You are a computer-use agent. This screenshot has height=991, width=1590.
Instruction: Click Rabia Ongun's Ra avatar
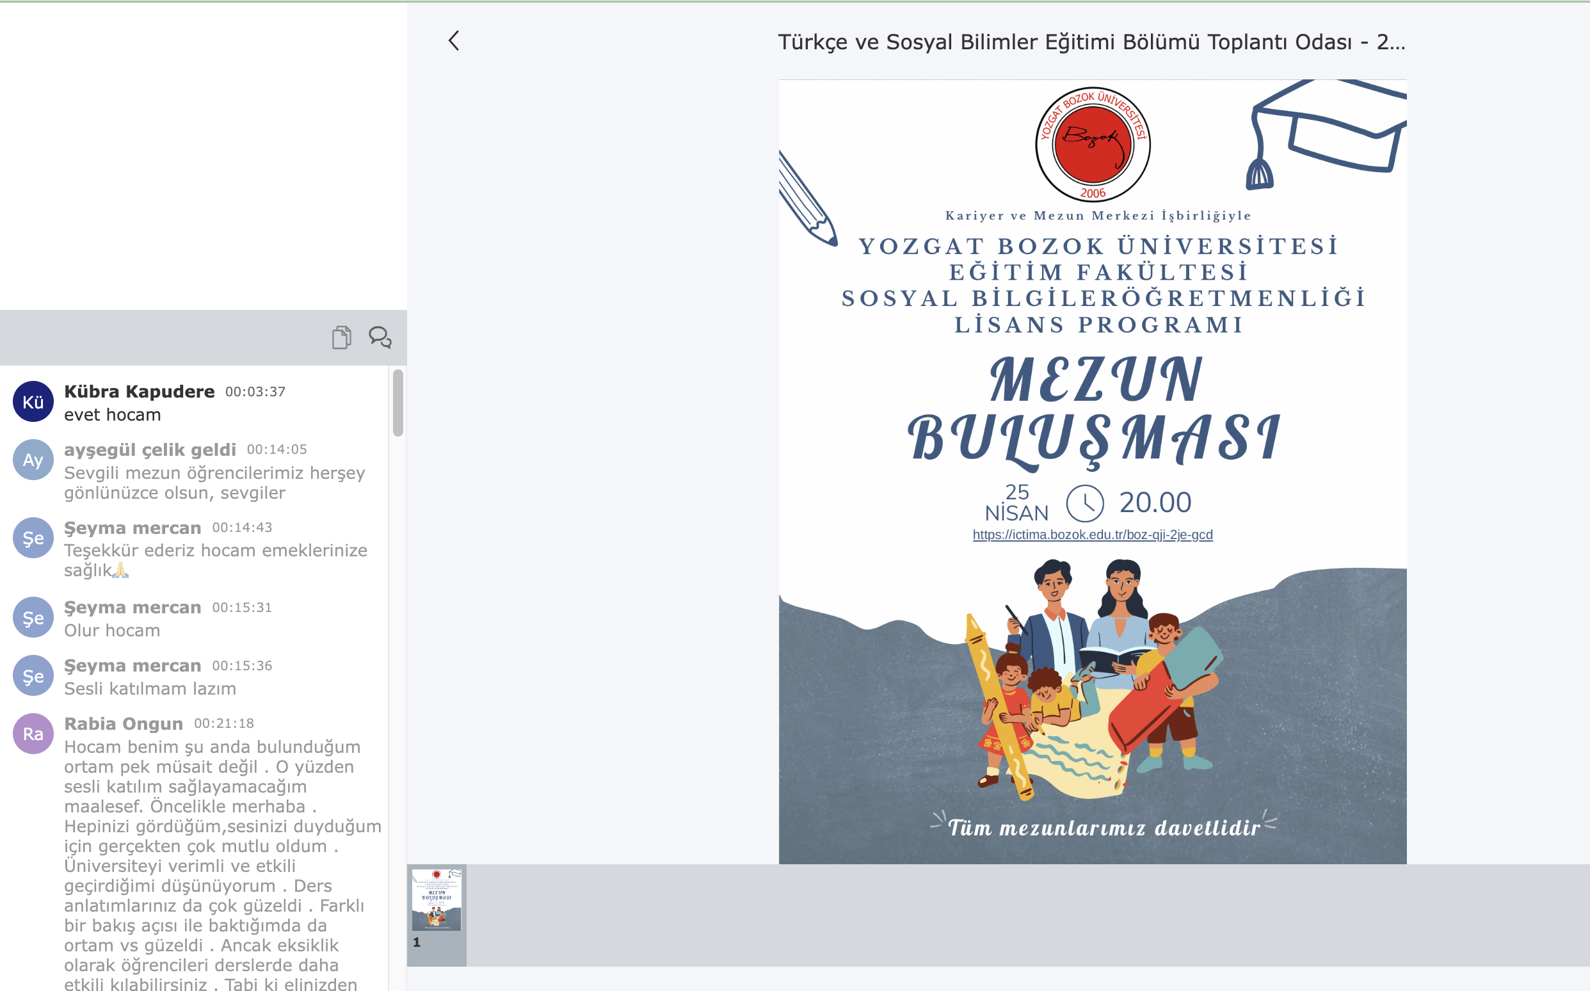coord(33,734)
